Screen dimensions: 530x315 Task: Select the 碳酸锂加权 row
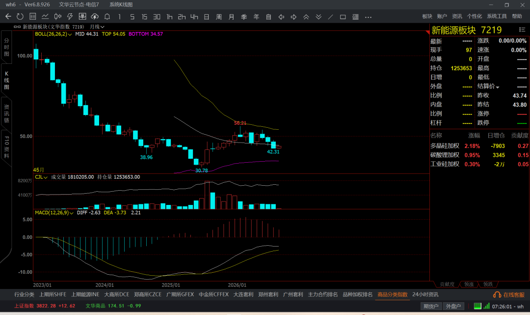pos(479,155)
